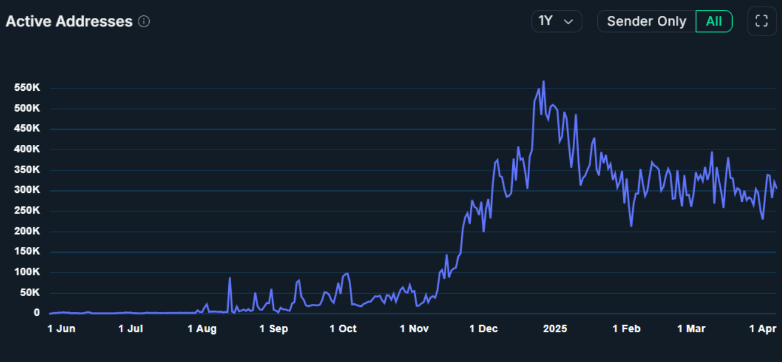Open the fullscreen chart view icon

point(761,22)
